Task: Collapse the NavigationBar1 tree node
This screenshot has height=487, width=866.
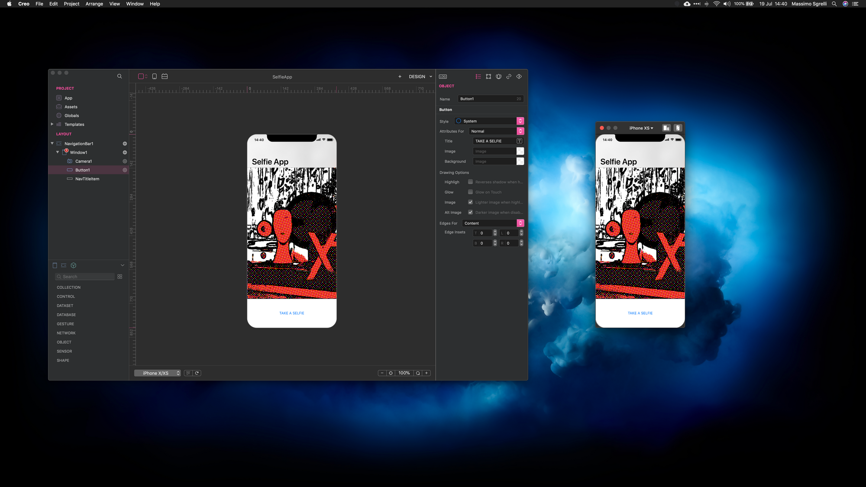Action: point(52,143)
